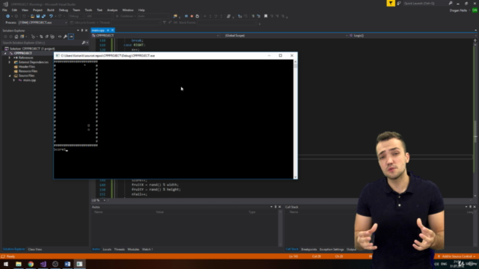
Task: Click the Auto Hide pin of Autos panel
Action: click(275, 207)
